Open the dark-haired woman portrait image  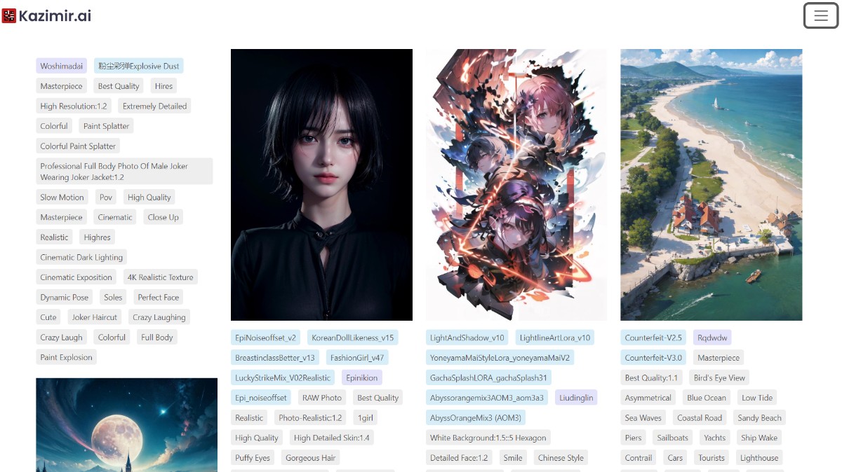pos(321,185)
